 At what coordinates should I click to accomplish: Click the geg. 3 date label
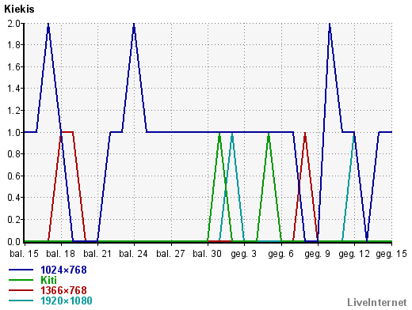coord(243,254)
